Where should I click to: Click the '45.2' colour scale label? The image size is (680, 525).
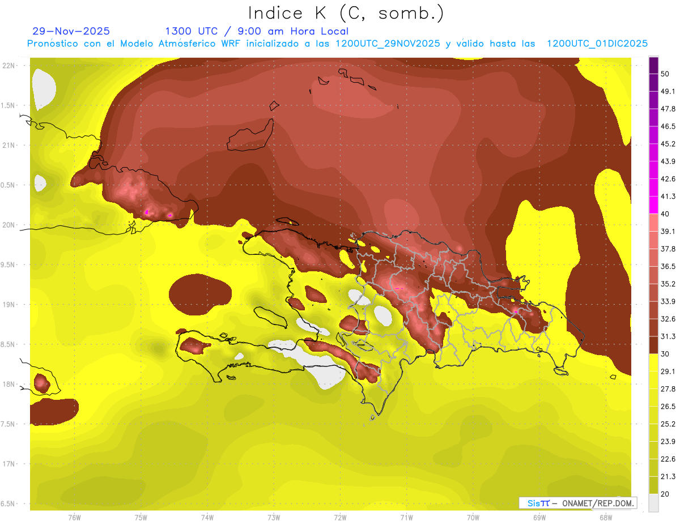(668, 144)
